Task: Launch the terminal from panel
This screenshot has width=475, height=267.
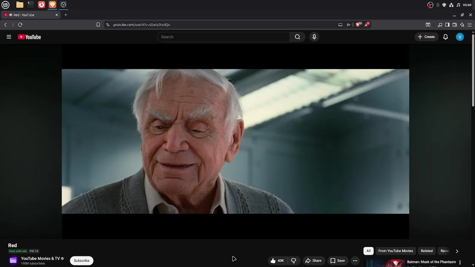Action: point(30,5)
